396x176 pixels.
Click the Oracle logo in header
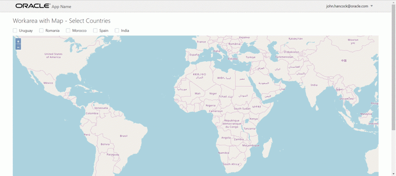[32, 6]
